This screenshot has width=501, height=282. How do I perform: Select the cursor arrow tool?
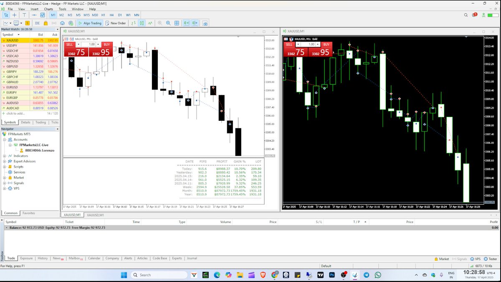(6, 15)
